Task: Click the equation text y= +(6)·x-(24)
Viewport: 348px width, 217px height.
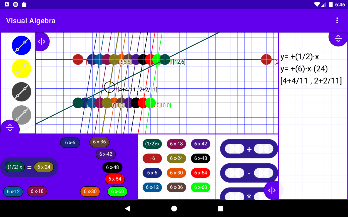Action: click(304, 69)
